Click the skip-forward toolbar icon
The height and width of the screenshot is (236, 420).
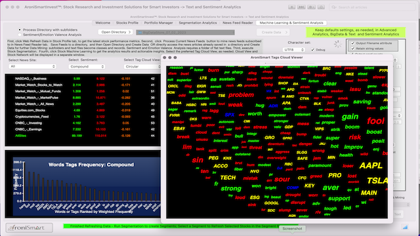coord(301,7)
